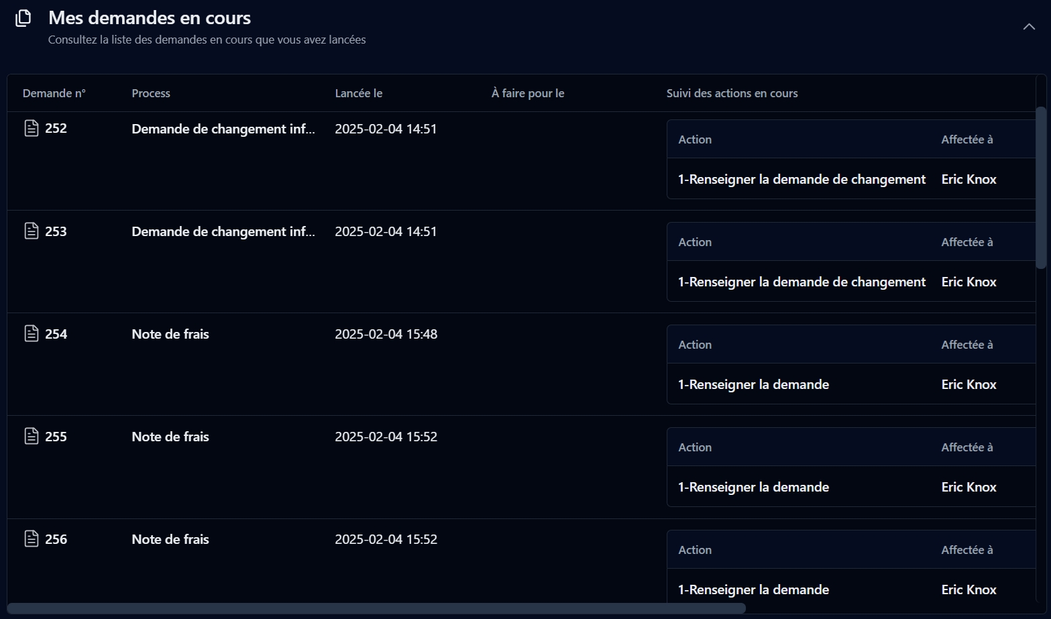
Task: Sort by the Demande n° column header
Action: click(x=54, y=93)
